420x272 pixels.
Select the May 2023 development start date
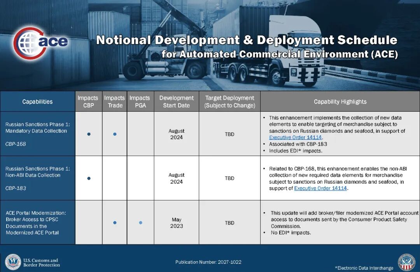[177, 223]
